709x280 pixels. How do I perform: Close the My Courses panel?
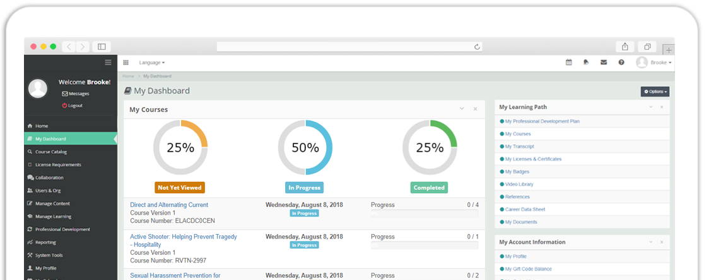pos(475,109)
